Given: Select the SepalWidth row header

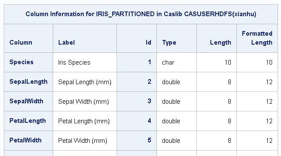Looking at the screenshot, I should tap(28, 101).
